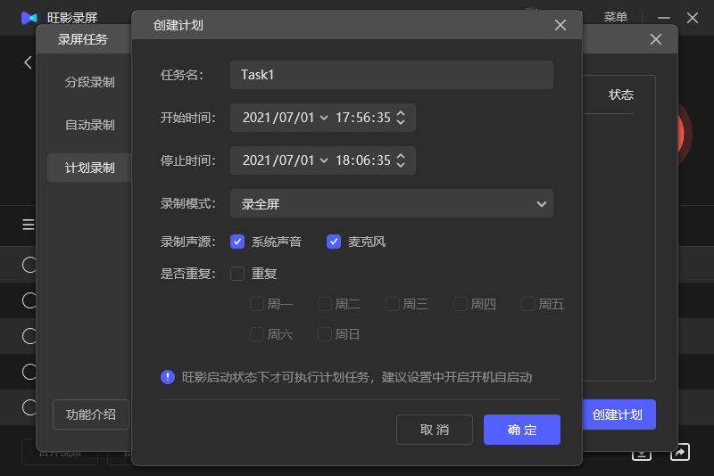Click the back arrow in main window
The height and width of the screenshot is (476, 714).
pyautogui.click(x=28, y=62)
